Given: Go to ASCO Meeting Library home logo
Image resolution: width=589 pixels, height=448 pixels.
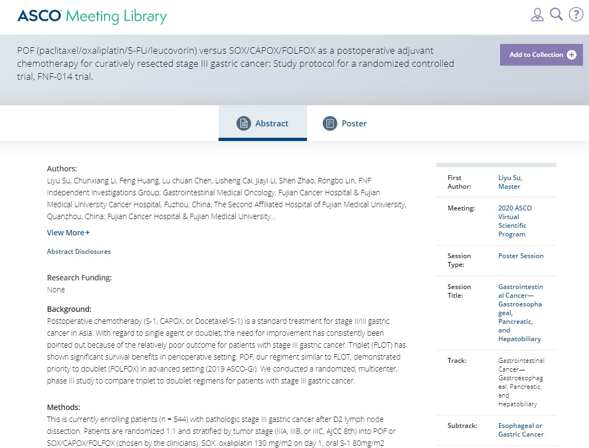Looking at the screenshot, I should [x=92, y=16].
